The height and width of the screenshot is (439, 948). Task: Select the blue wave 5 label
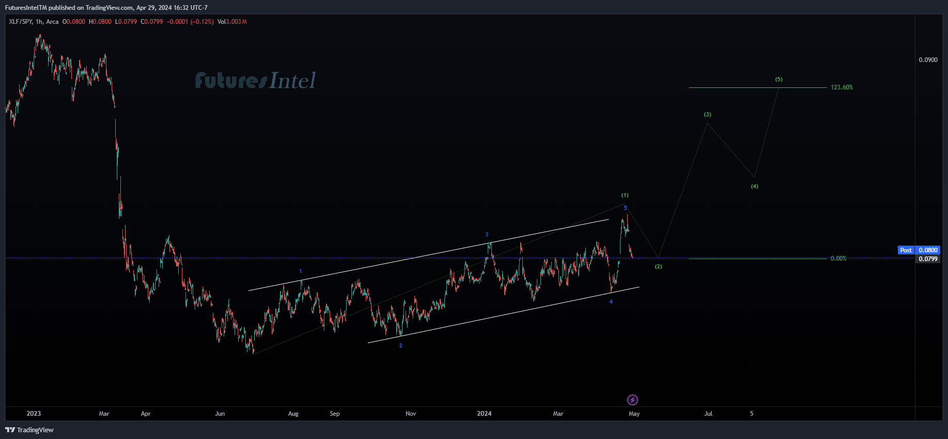tap(625, 208)
